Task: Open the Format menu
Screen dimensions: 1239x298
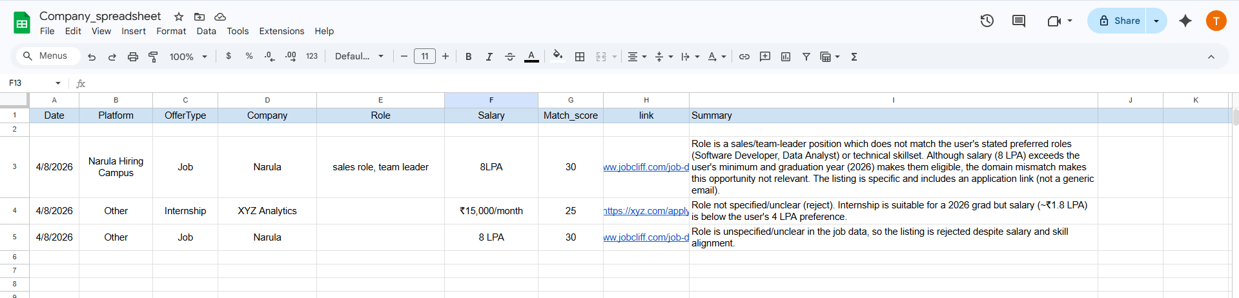Action: [x=171, y=31]
